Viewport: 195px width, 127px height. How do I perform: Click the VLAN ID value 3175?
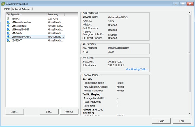(x=111, y=21)
